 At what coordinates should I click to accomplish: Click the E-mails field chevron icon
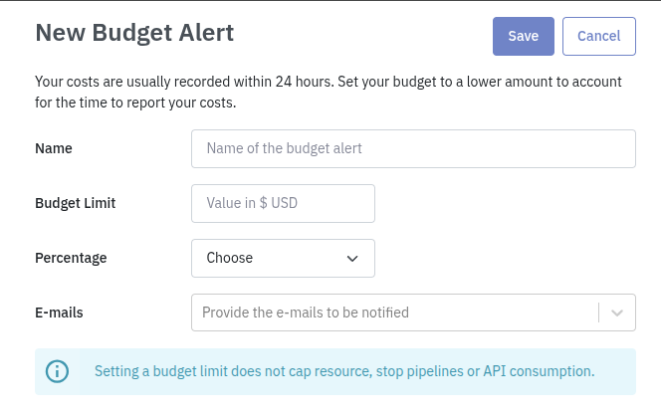(617, 313)
